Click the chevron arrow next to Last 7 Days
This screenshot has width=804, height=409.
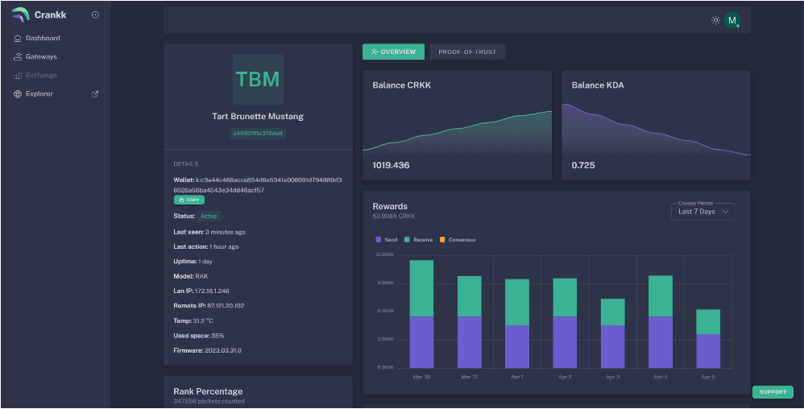point(725,212)
